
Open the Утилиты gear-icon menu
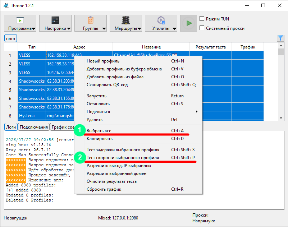pos(161,23)
